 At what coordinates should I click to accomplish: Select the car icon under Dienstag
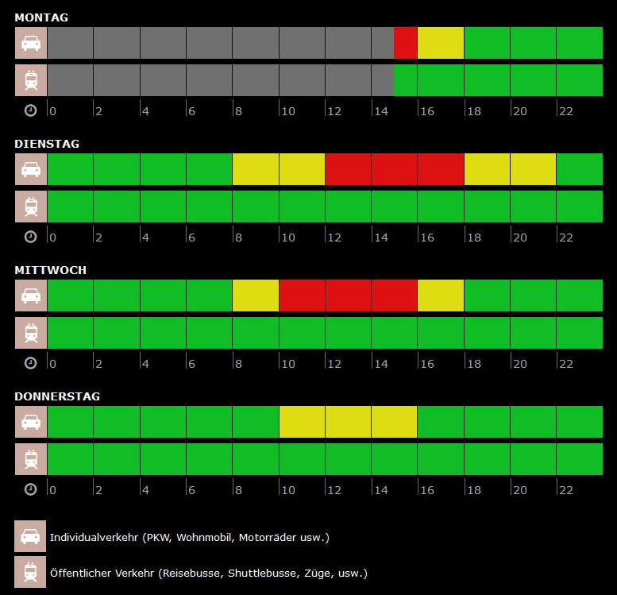click(x=31, y=169)
